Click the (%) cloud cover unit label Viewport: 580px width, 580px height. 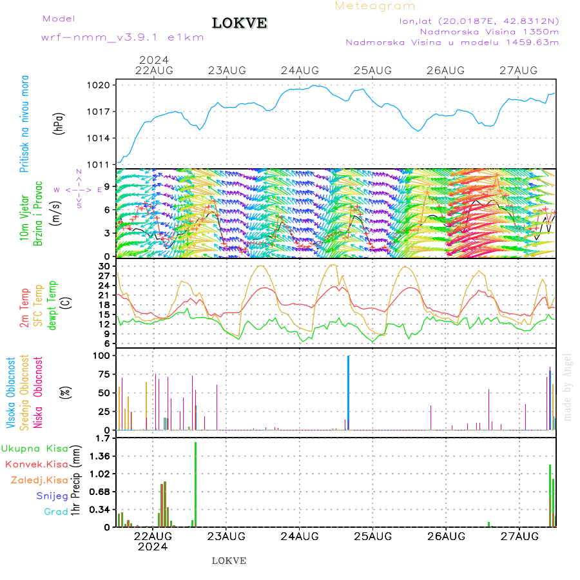[65, 392]
